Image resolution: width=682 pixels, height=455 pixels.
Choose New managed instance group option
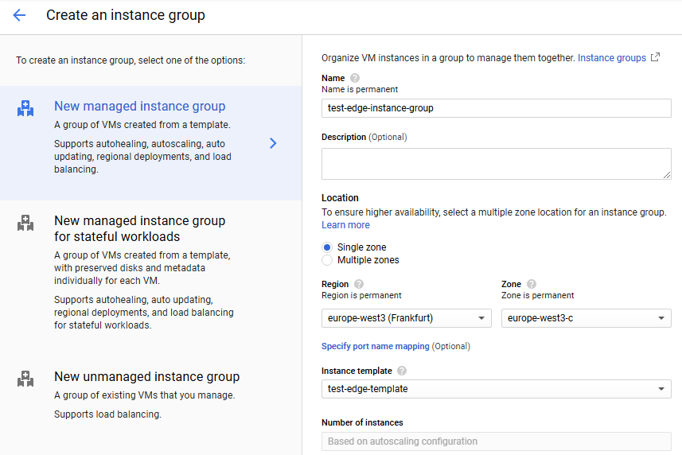pos(139,107)
